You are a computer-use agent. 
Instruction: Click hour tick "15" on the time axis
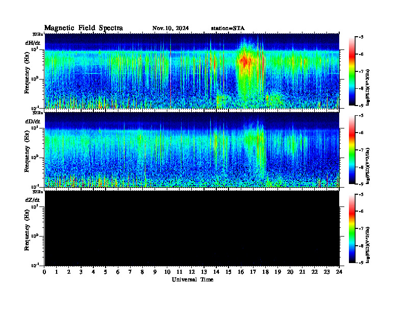229,272
